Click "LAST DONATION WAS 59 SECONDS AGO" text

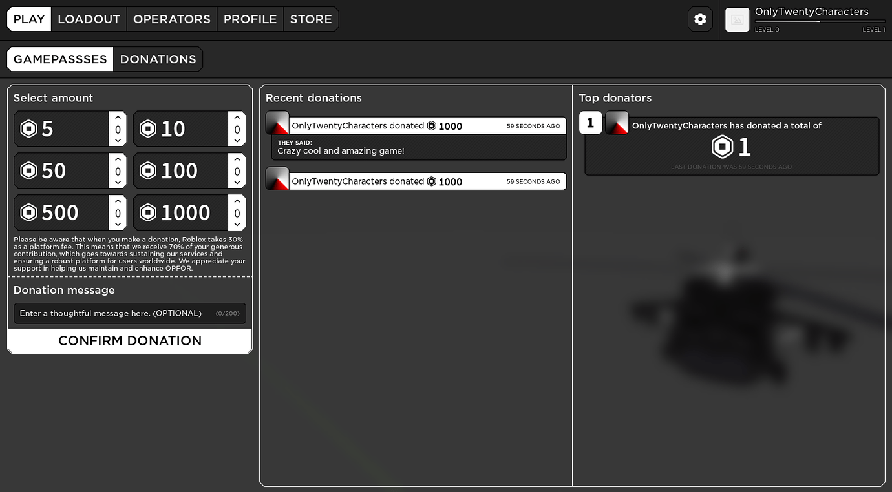click(731, 167)
